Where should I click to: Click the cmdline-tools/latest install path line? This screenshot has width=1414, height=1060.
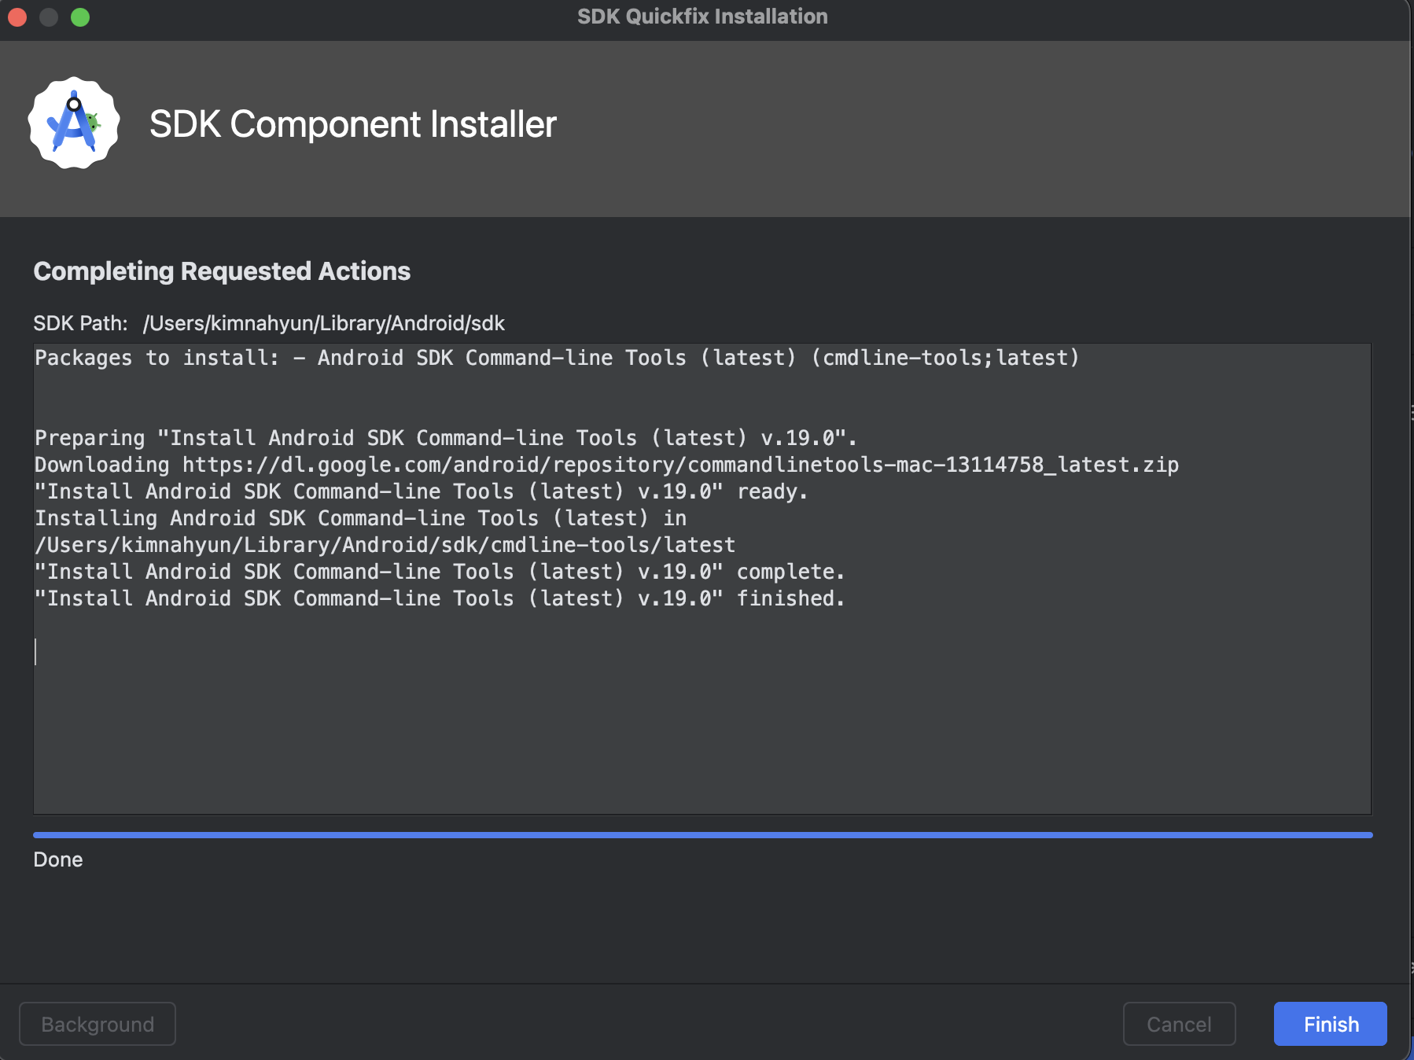385,545
